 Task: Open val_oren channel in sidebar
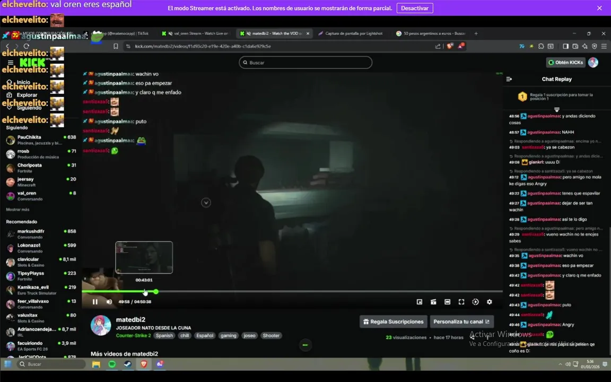(x=41, y=196)
